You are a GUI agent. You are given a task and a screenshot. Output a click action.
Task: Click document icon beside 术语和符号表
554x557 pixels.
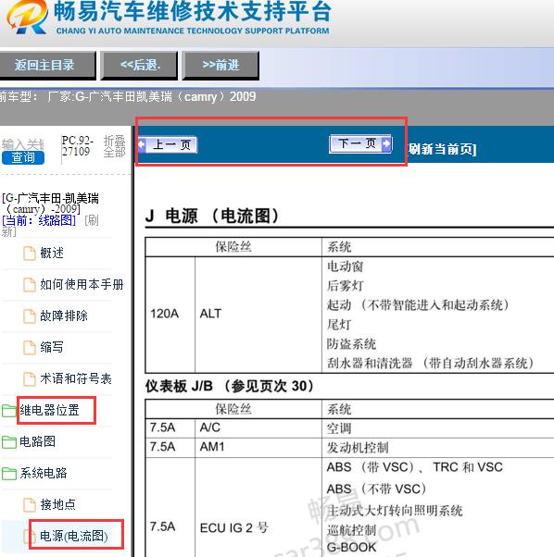pyautogui.click(x=30, y=378)
